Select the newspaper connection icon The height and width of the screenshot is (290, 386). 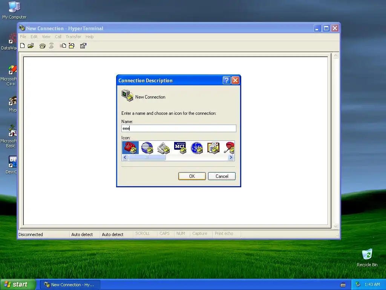coord(164,148)
